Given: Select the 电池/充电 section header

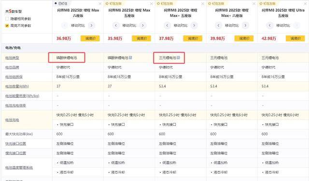Looking at the screenshot, I should coord(13,47).
